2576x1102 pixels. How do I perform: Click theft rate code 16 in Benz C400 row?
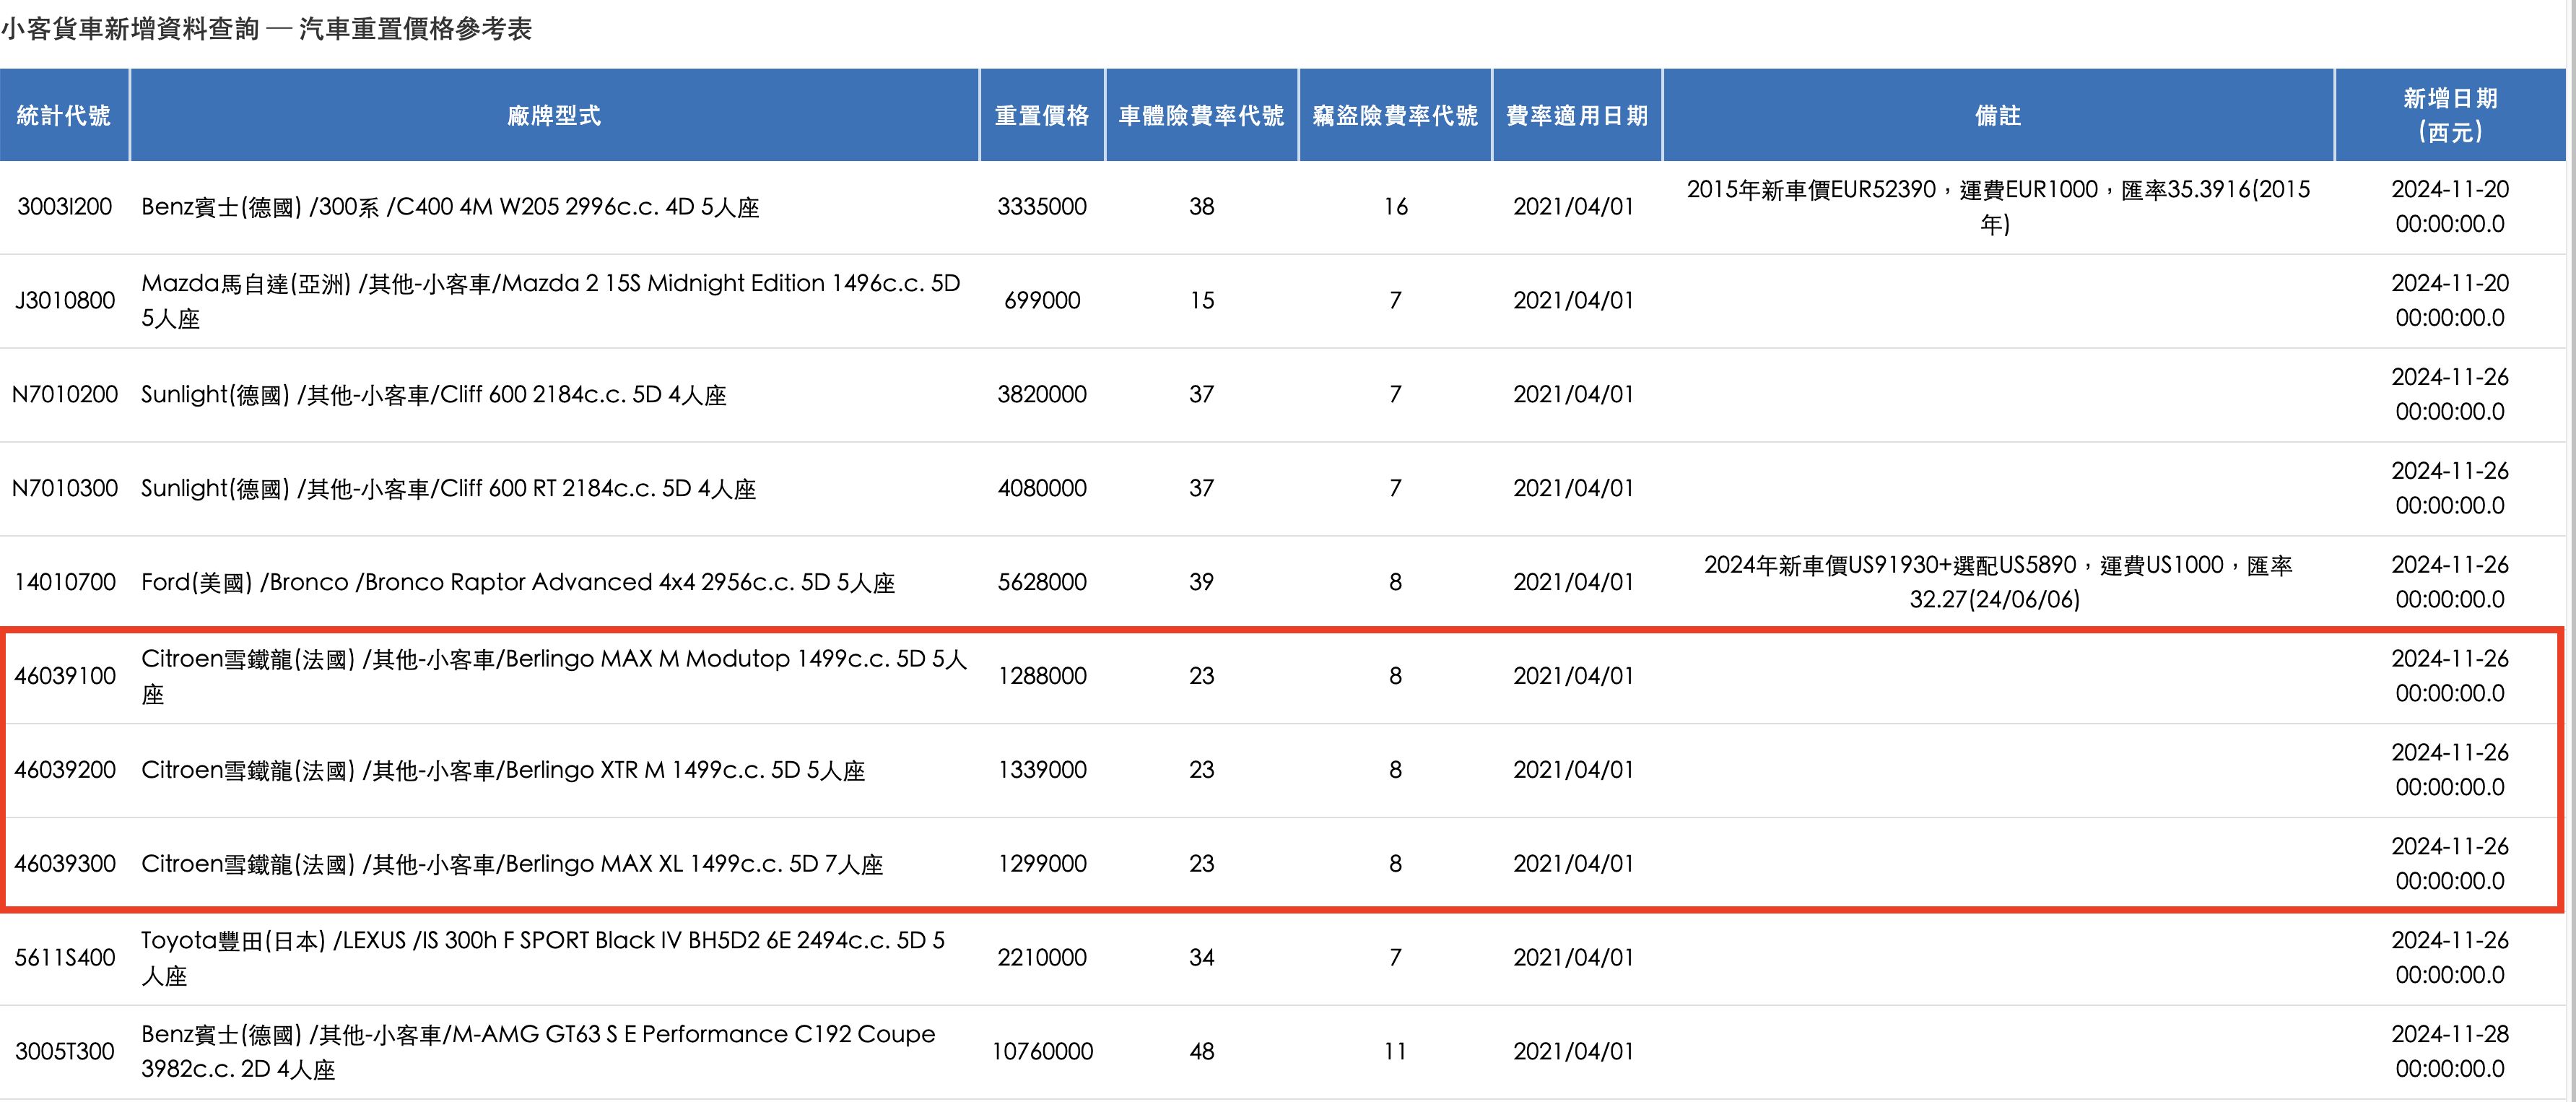[x=1396, y=207]
